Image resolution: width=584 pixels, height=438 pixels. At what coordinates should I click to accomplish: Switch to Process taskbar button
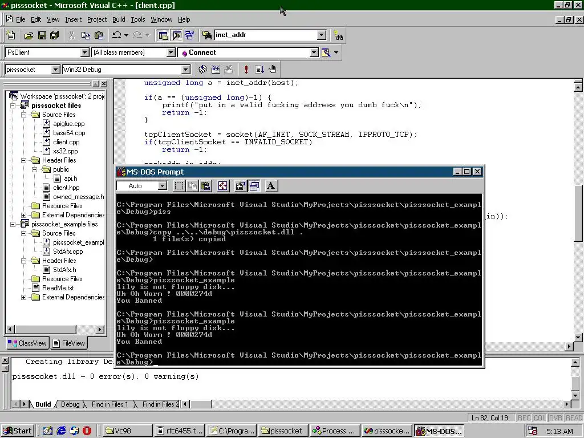coord(335,431)
